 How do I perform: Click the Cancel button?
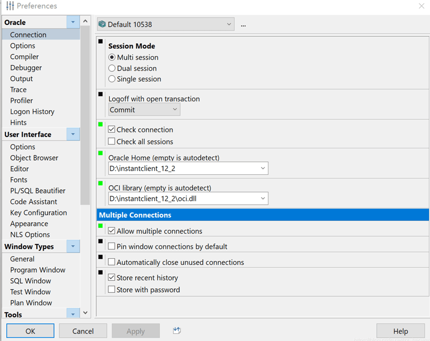[x=83, y=331]
